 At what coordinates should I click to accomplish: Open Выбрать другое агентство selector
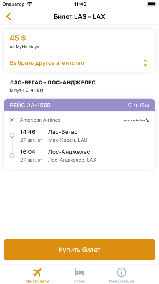coord(79,63)
